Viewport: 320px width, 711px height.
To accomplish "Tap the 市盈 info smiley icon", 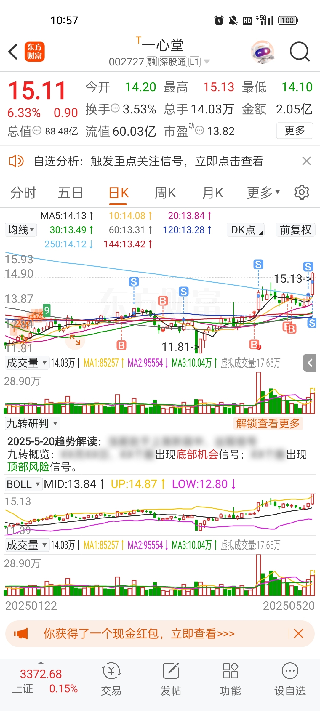I will pyautogui.click(x=200, y=130).
